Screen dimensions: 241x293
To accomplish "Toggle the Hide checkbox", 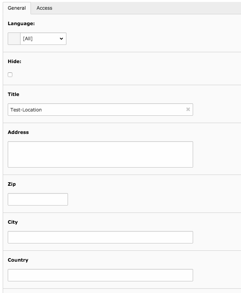I will pos(10,75).
